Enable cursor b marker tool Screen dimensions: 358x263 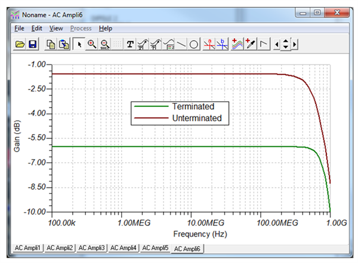tap(222, 44)
